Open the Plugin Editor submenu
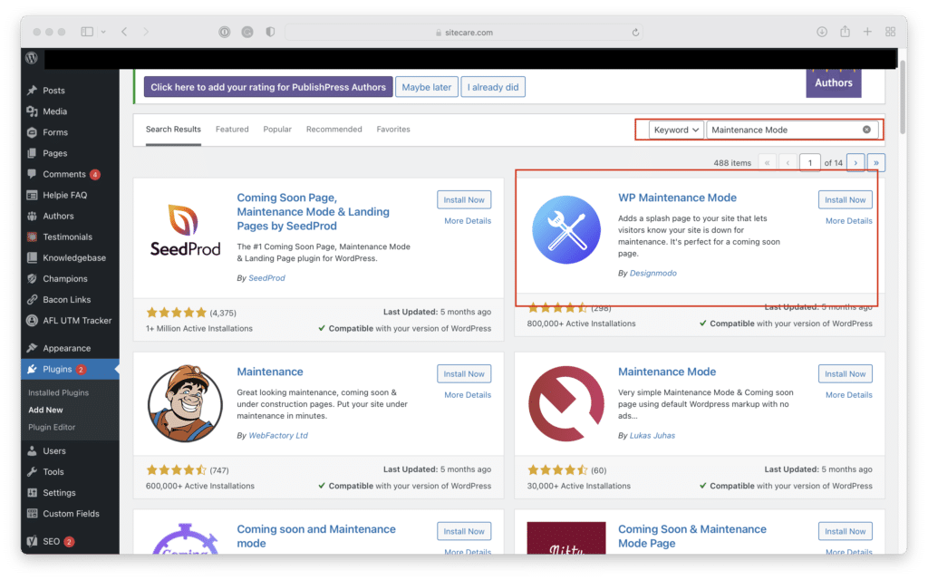928x580 pixels. pos(52,428)
